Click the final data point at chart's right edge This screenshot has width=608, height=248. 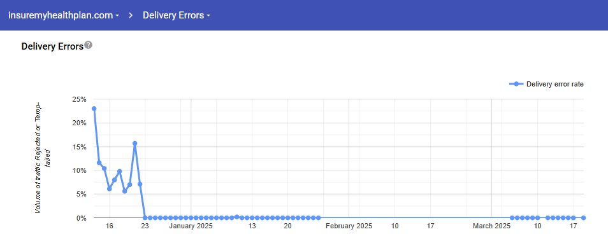[x=583, y=218]
